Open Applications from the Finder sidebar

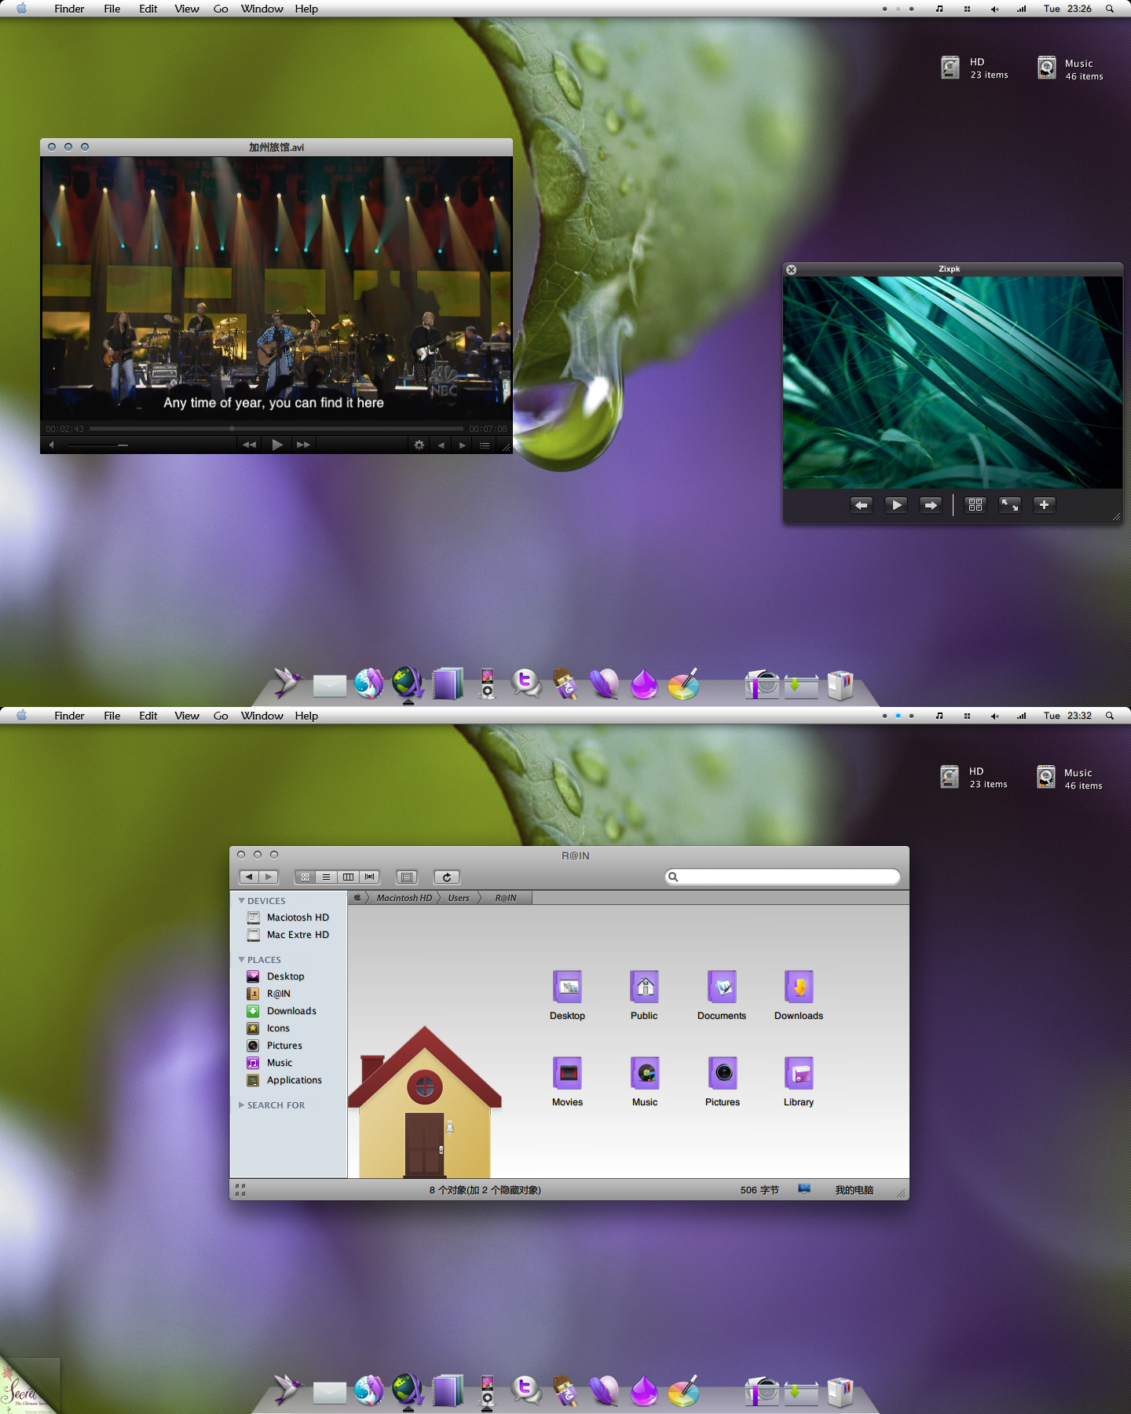coord(284,1080)
